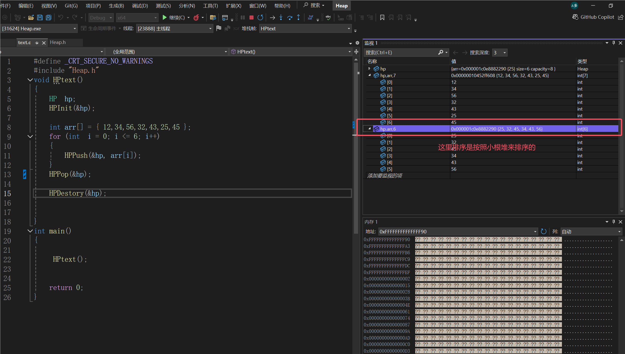Screen dimensions: 625x354
Task: Pin the 监视 1 watch panel
Action: pos(614,43)
